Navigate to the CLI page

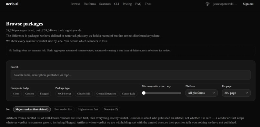(116, 4)
